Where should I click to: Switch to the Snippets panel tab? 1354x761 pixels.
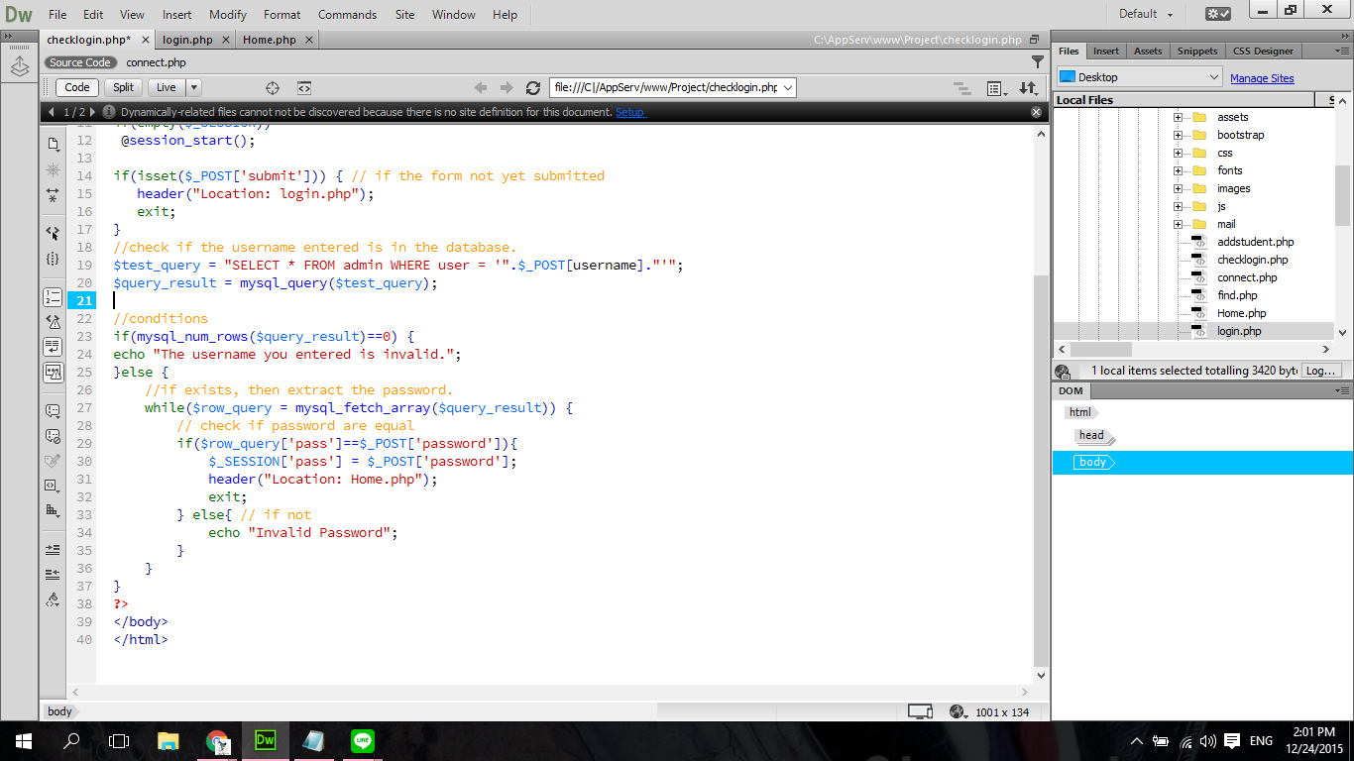pos(1197,51)
